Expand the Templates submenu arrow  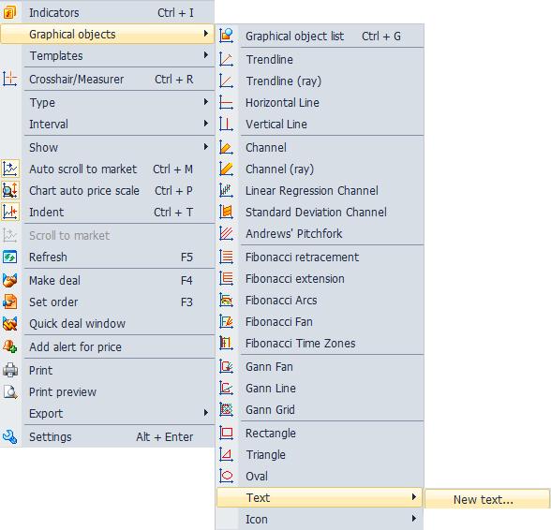[x=206, y=55]
